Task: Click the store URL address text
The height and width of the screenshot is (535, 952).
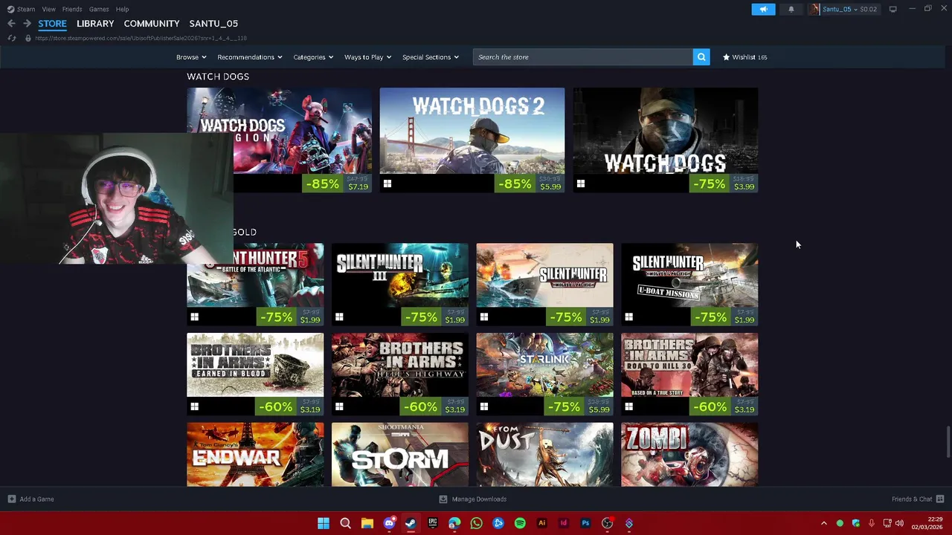Action: [141, 38]
